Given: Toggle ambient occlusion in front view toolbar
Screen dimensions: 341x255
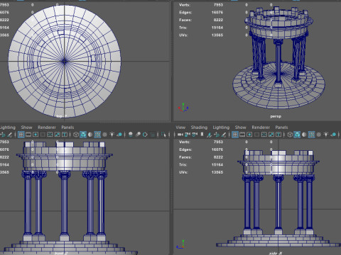Looking at the screenshot, I should 131,135.
